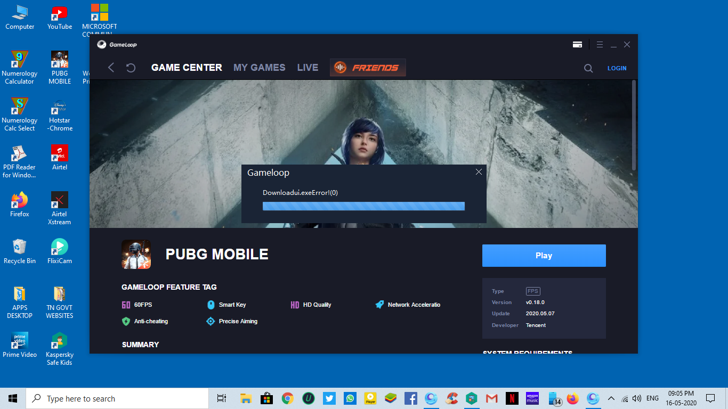The image size is (728, 409).
Task: Select the PUBG MOBILE desktop shortcut
Action: coord(60,68)
